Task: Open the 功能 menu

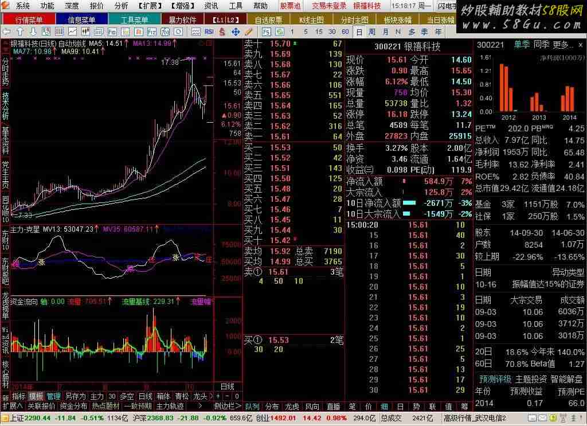Action: click(47, 6)
